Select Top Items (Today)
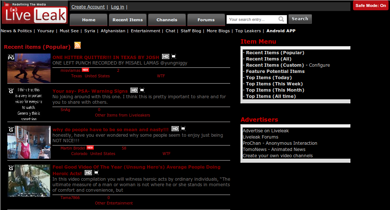This screenshot has height=210, width=390. pyautogui.click(x=269, y=77)
